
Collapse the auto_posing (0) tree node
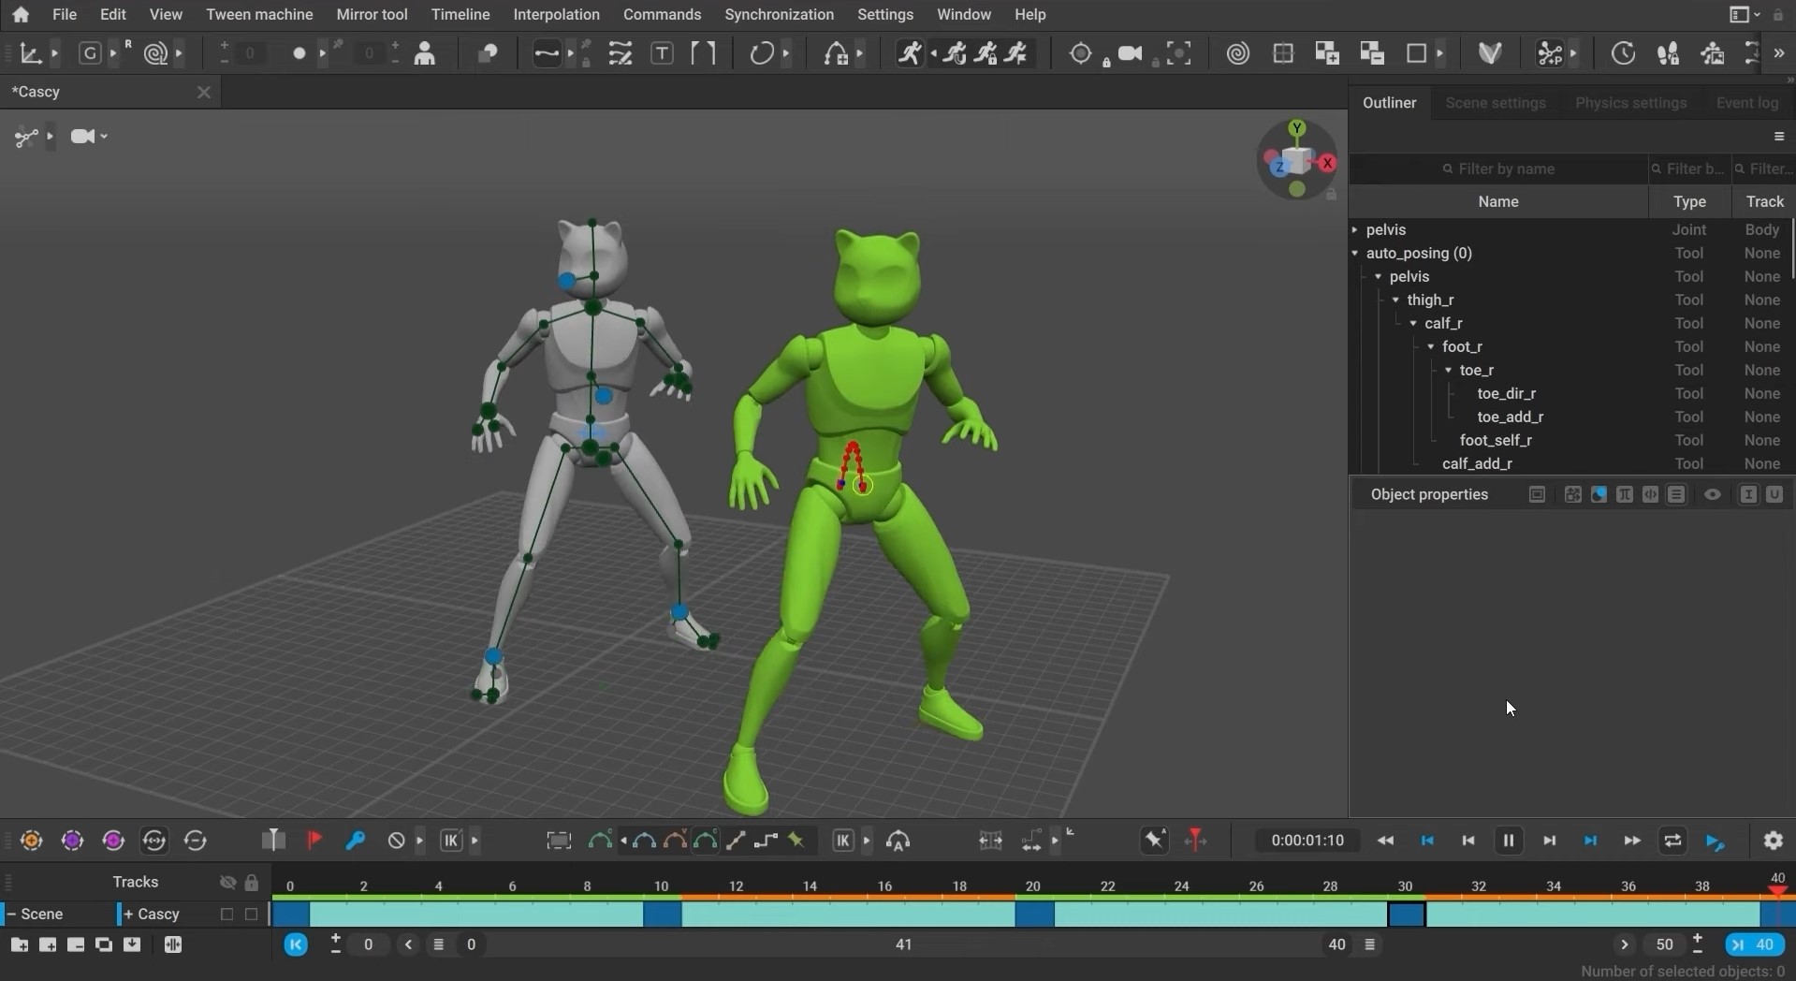point(1355,253)
